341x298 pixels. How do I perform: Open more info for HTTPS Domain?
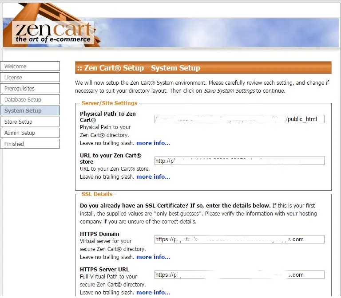click(x=153, y=257)
